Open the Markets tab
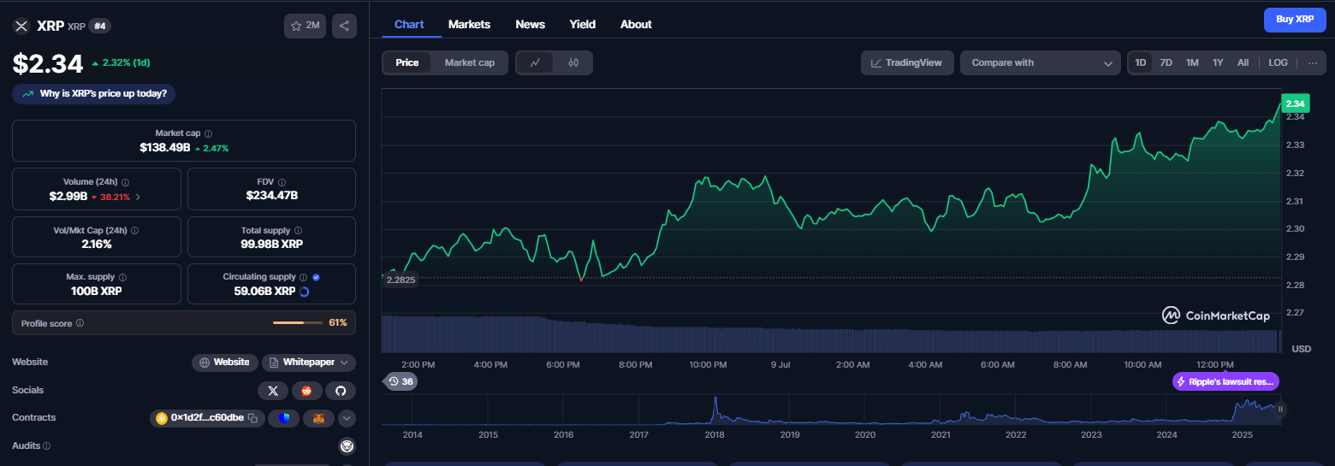Image resolution: width=1335 pixels, height=466 pixels. pyautogui.click(x=469, y=24)
